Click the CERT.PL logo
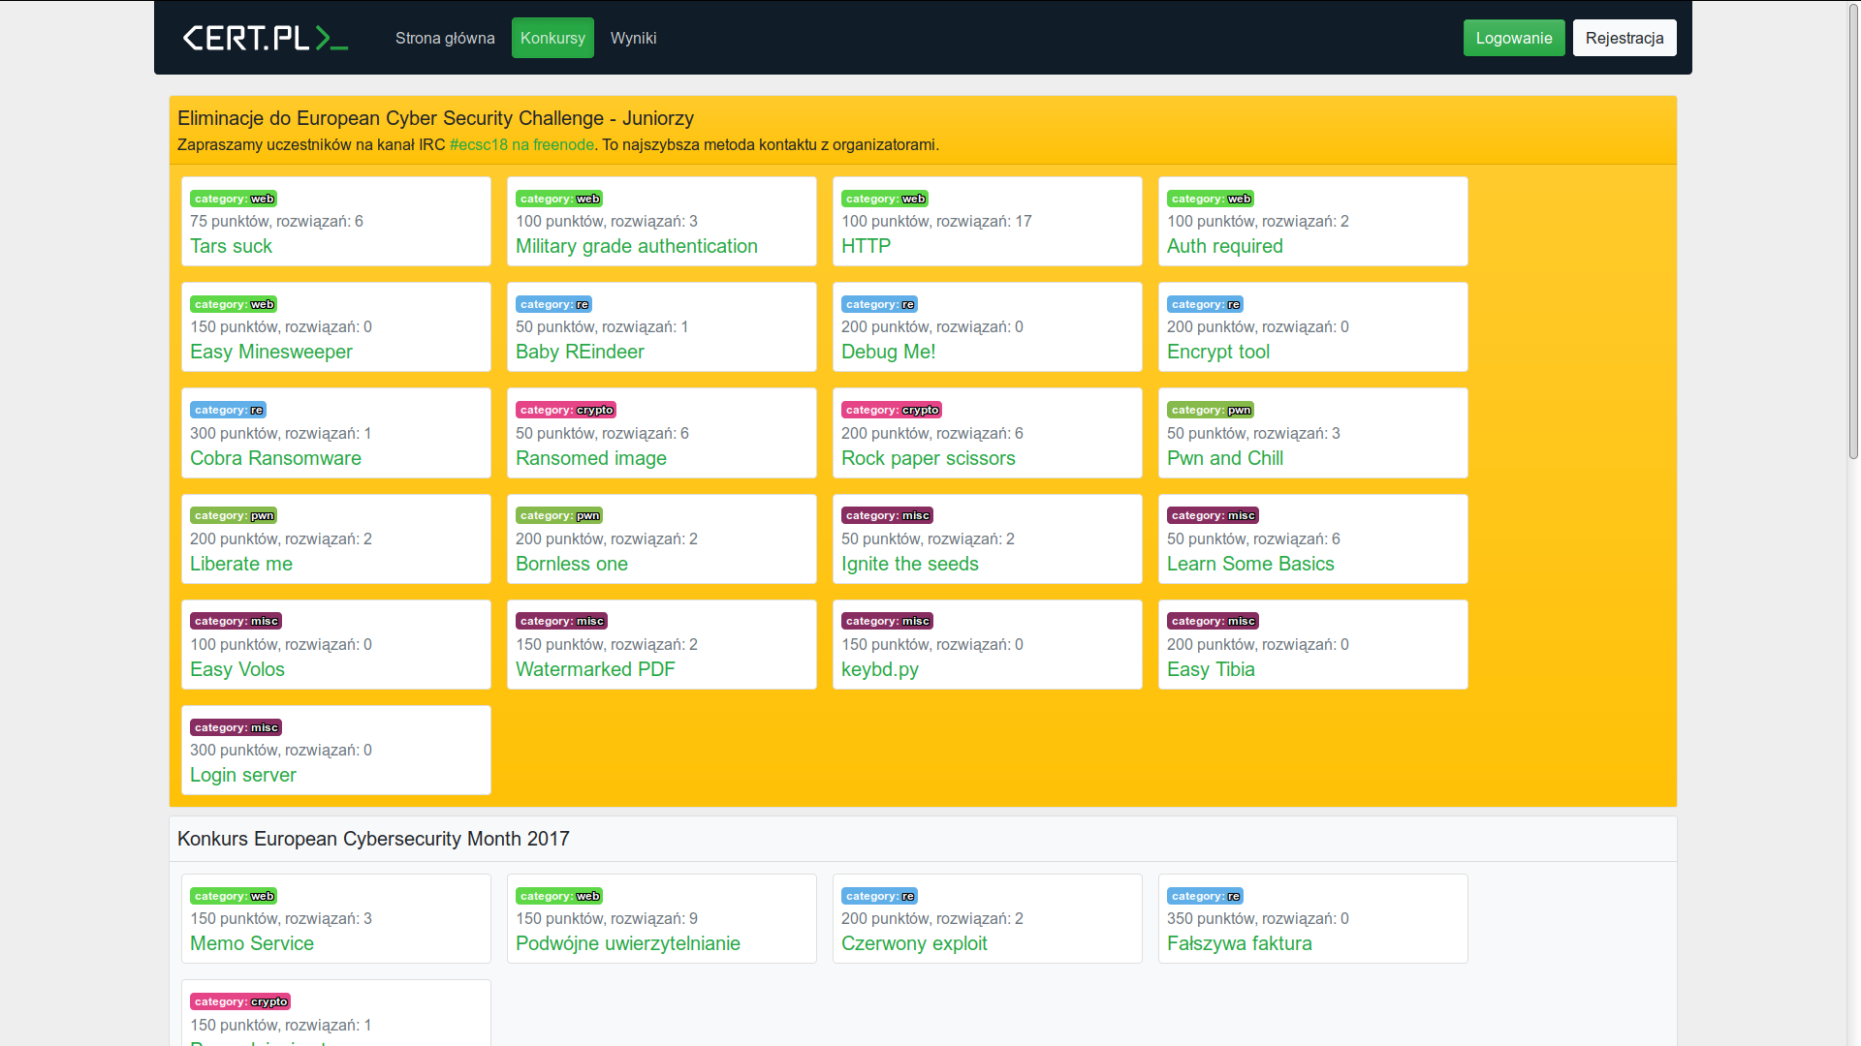 pos(265,38)
